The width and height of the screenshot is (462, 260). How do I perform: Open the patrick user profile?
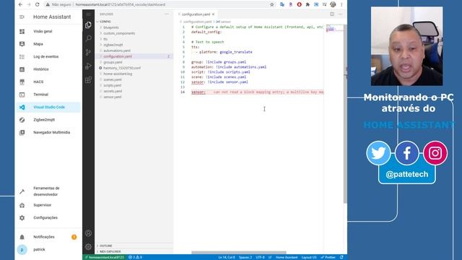click(x=48, y=250)
